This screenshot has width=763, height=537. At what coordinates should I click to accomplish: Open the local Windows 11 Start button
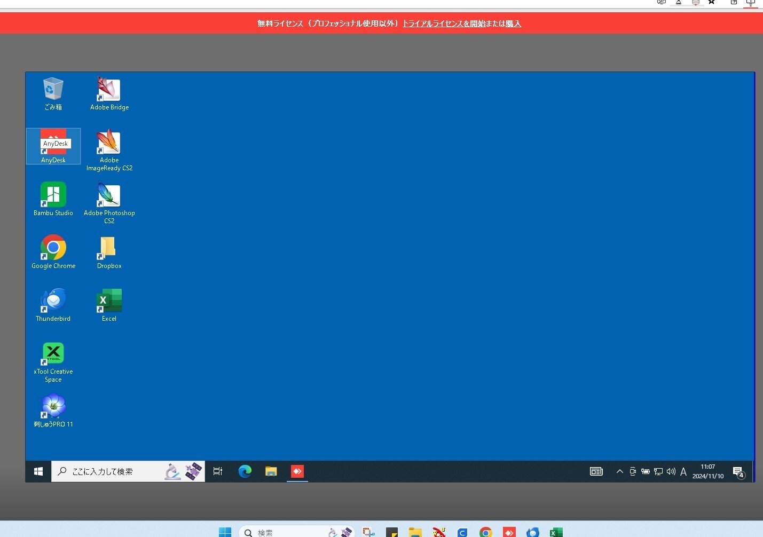tap(225, 532)
